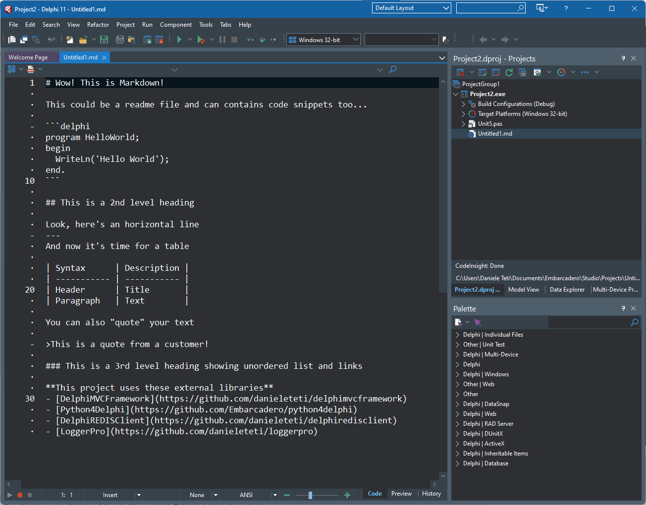Image resolution: width=646 pixels, height=505 pixels.
Task: Click the editor zoom slider handle
Action: click(310, 495)
